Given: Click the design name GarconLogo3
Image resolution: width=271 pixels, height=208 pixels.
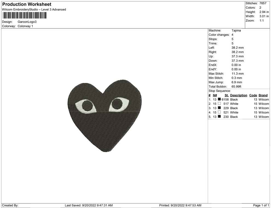Looking at the screenshot, I should click(27, 22).
